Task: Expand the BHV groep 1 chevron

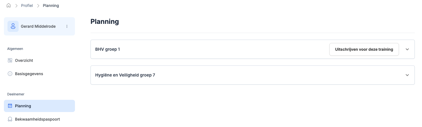Action: click(x=407, y=49)
